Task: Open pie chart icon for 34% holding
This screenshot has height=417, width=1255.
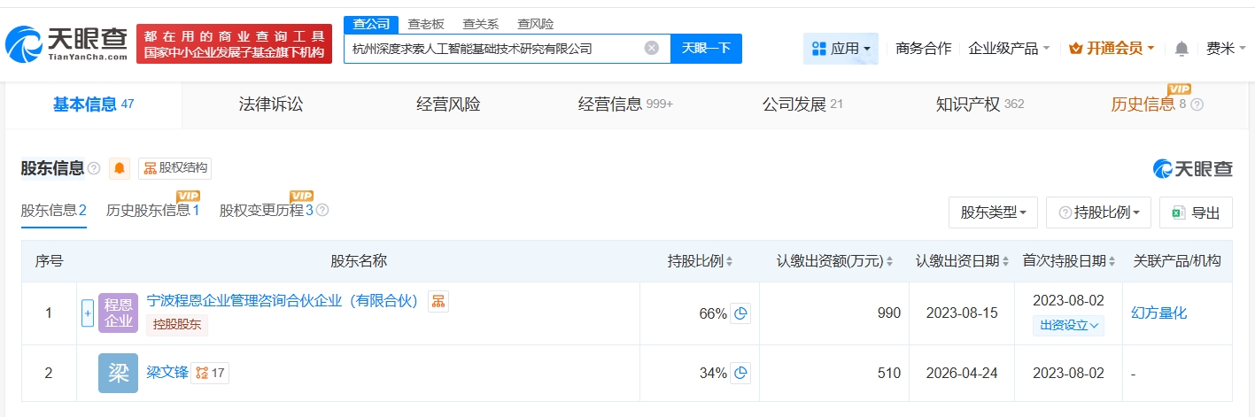Action: pyautogui.click(x=740, y=374)
